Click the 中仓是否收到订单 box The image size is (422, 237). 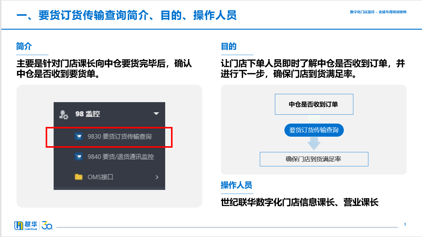click(314, 104)
